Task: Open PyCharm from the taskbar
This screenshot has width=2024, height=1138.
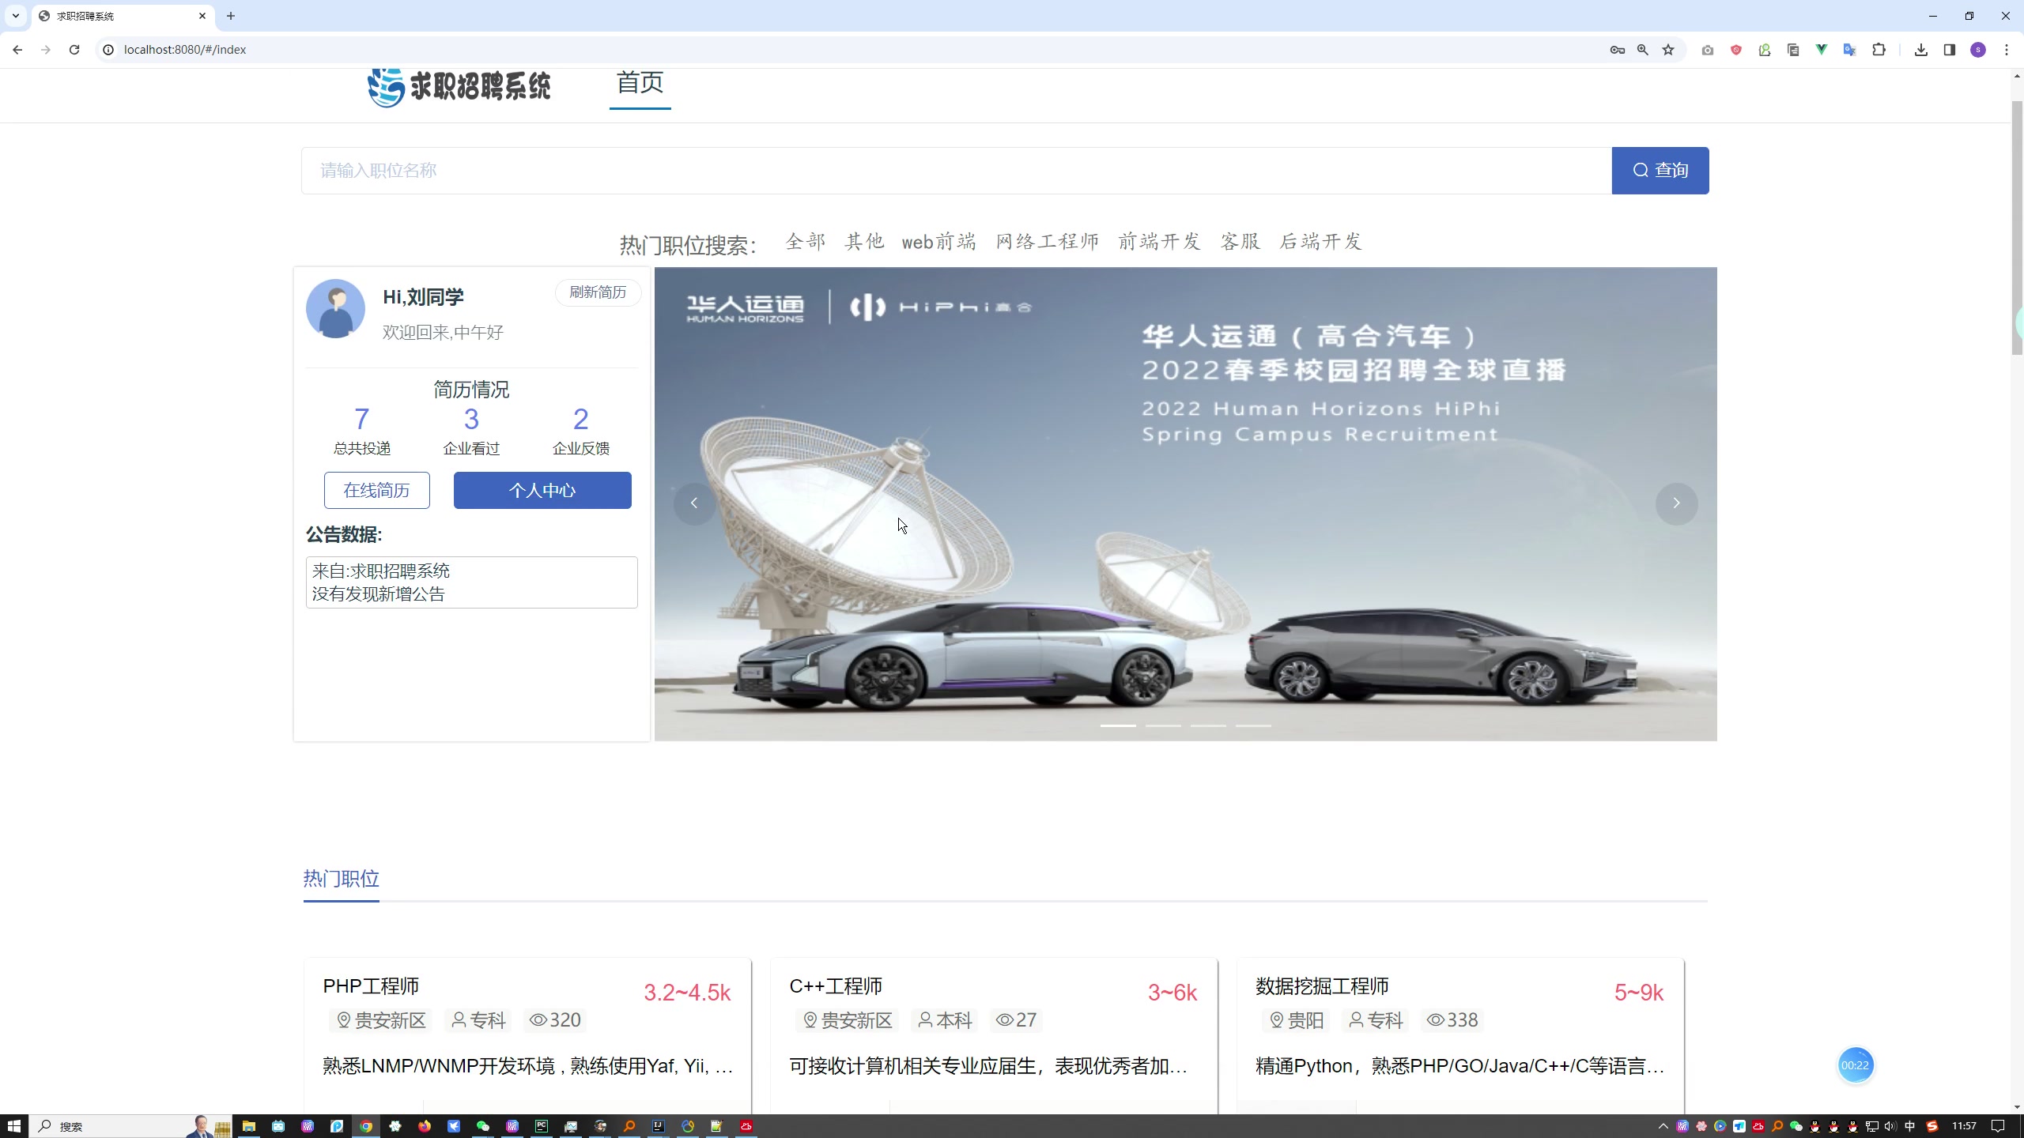Action: pos(542,1126)
